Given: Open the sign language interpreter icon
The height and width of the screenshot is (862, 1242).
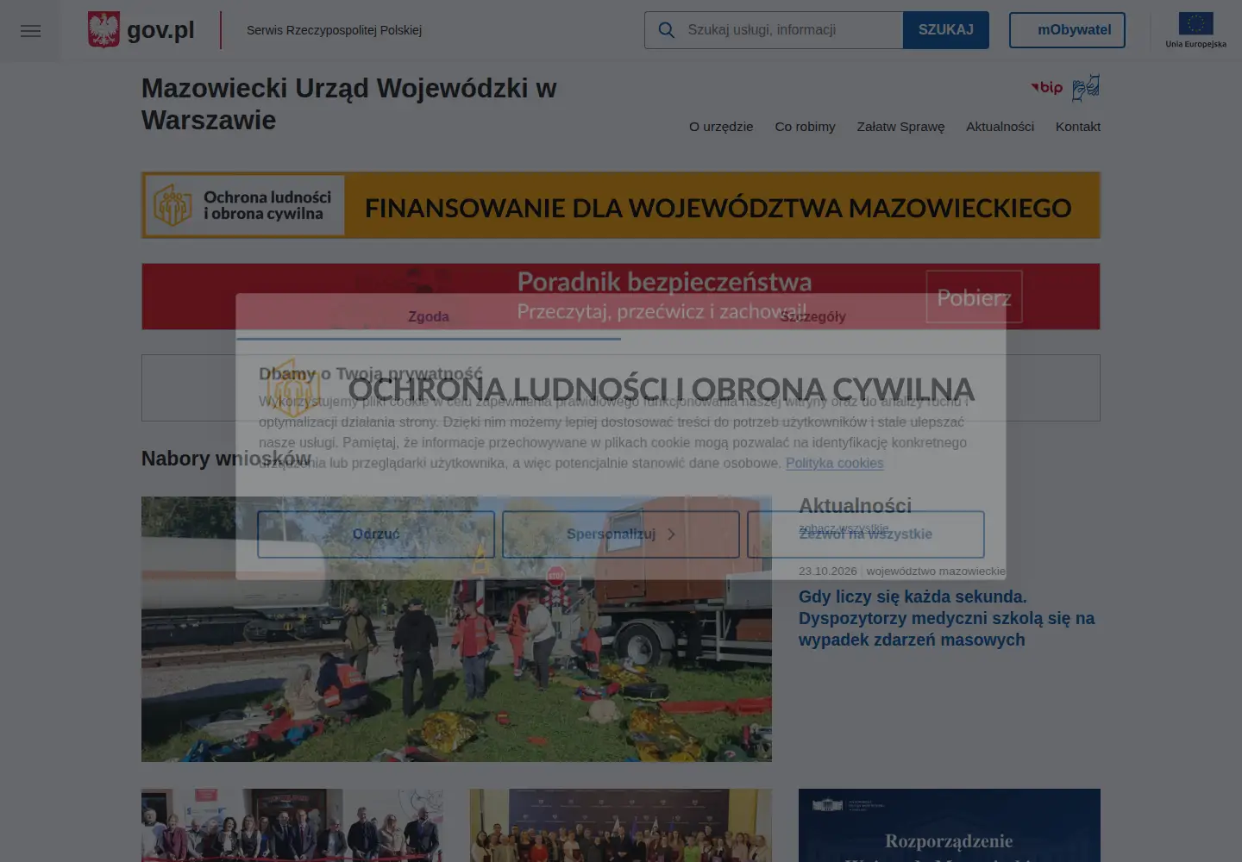Looking at the screenshot, I should [1086, 87].
